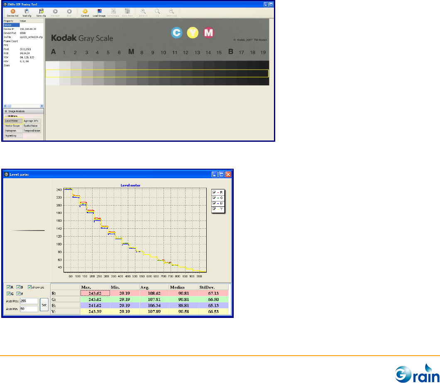Click the Zoom In magnifier icon
The height and width of the screenshot is (383, 440).
[x=143, y=13]
